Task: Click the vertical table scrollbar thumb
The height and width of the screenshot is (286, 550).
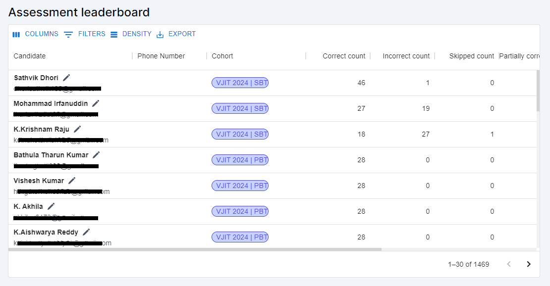Action: [538, 91]
